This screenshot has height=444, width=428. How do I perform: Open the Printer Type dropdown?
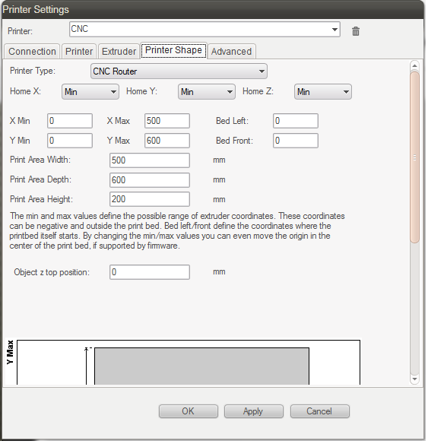coord(179,71)
